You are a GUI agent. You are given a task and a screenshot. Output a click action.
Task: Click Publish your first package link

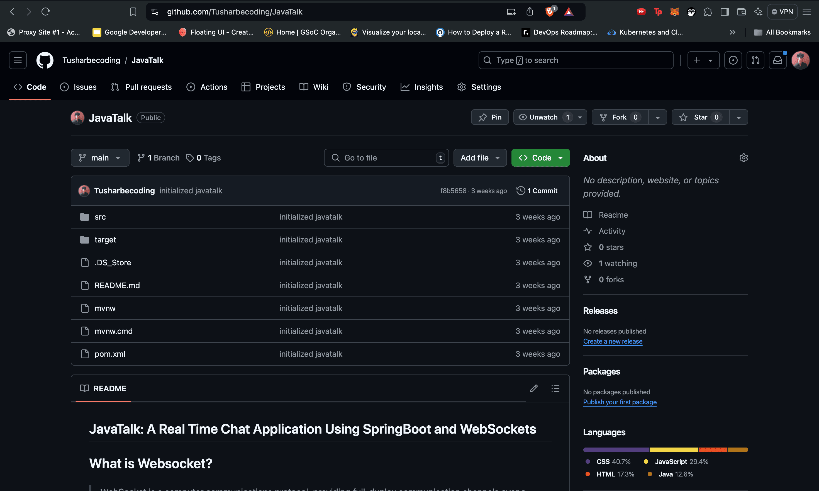[620, 402]
